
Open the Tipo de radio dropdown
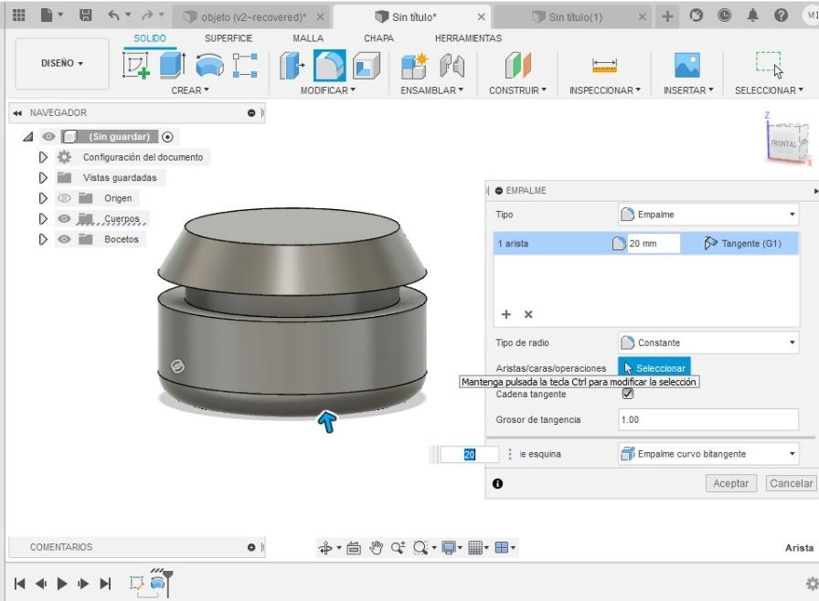click(x=708, y=343)
